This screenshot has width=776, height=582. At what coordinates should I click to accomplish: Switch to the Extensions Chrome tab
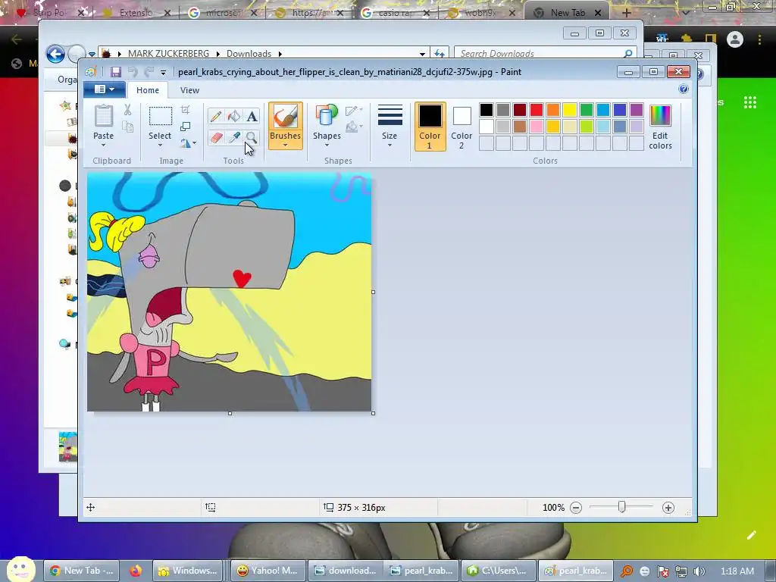pos(136,13)
